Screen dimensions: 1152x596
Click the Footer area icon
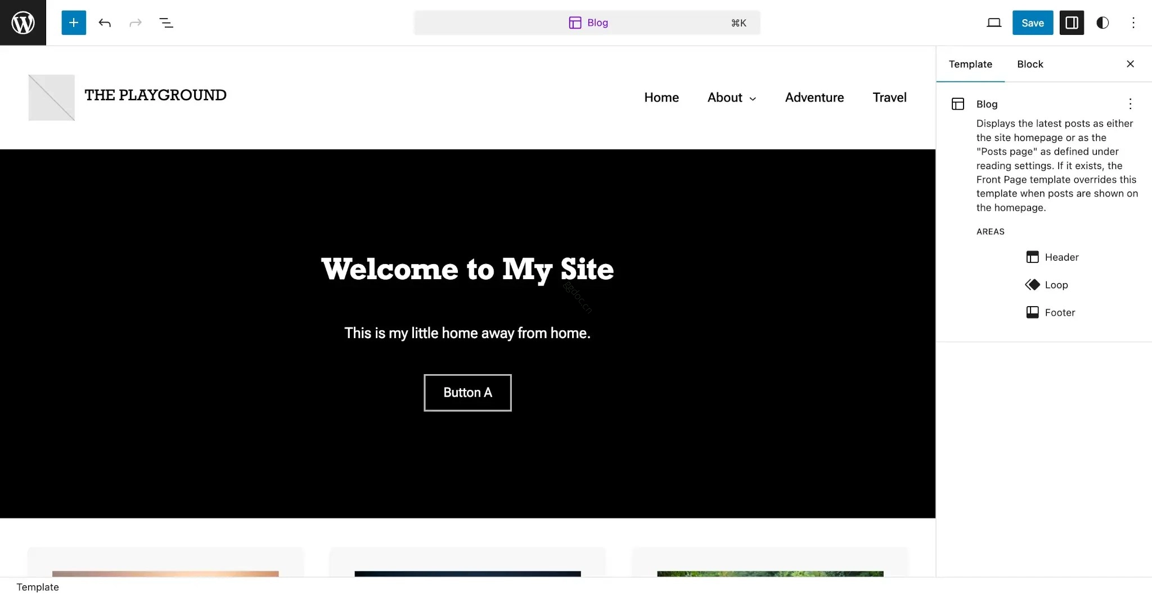tap(1032, 312)
